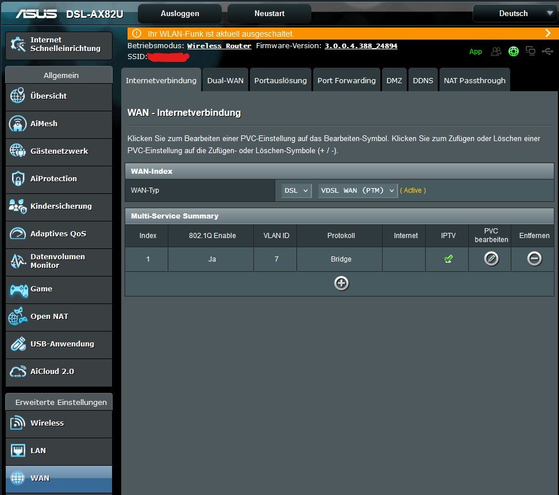Click the Datenvolumen Monitor chart icon

[18, 261]
